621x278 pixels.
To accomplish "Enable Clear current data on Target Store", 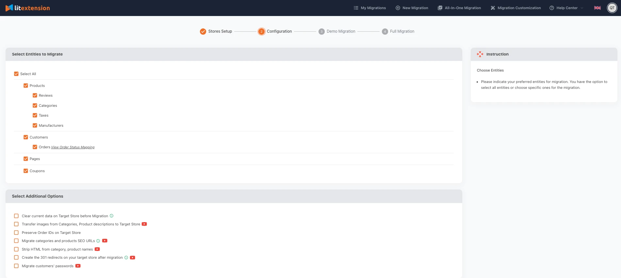I will 16,216.
